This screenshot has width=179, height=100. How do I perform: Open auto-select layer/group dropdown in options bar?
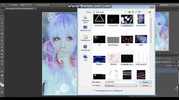pyautogui.click(x=26, y=5)
